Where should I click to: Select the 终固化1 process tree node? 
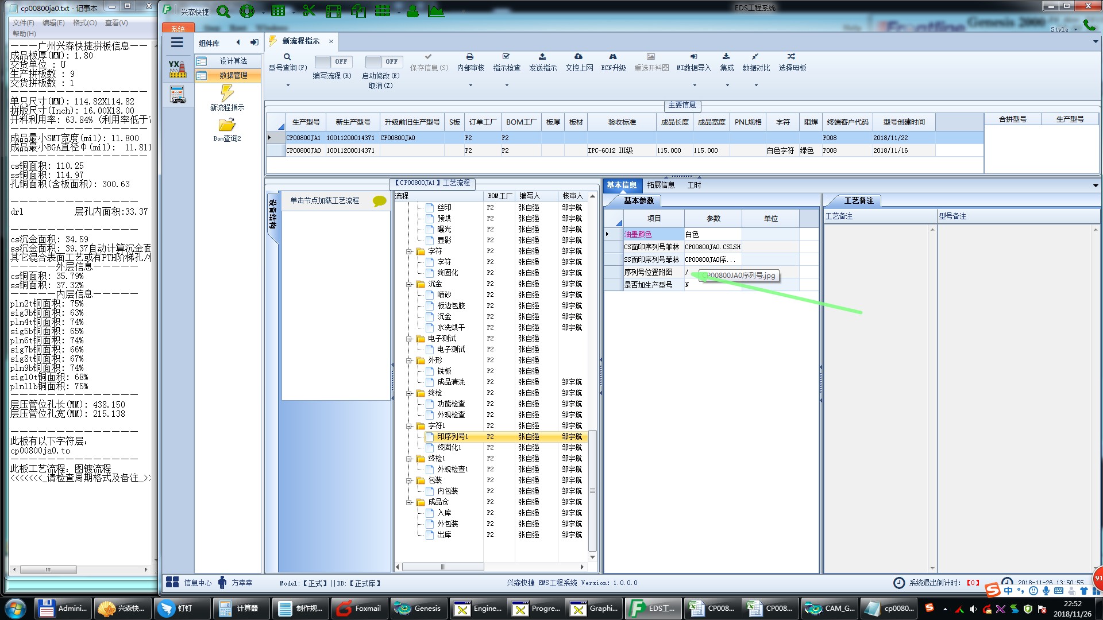449,447
